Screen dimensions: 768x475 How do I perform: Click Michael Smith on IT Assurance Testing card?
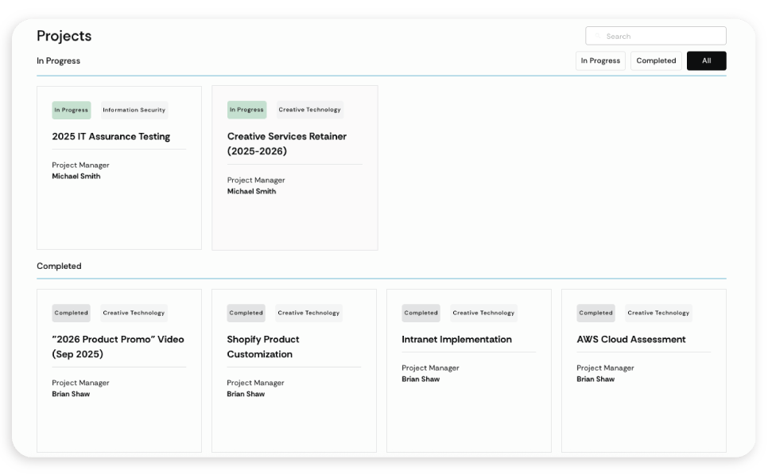[x=76, y=176]
